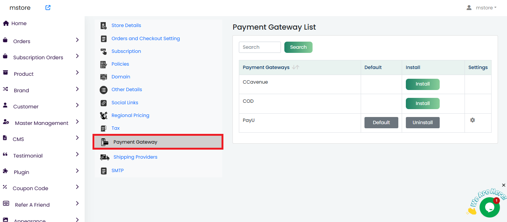The width and height of the screenshot is (507, 222).
Task: Open Store Details settings page
Action: coord(126,25)
